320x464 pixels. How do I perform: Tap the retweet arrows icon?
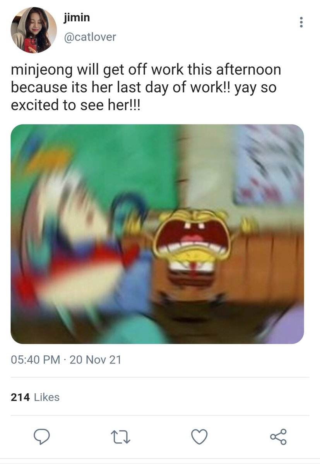[x=120, y=437]
